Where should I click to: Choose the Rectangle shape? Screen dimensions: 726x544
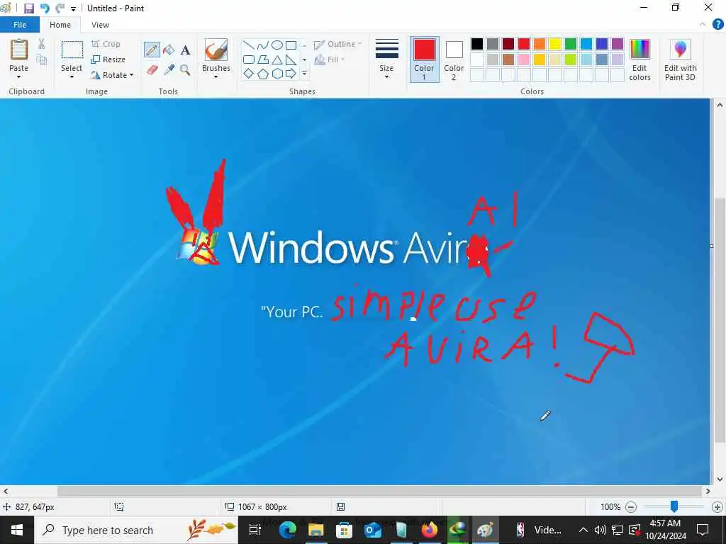pos(291,45)
